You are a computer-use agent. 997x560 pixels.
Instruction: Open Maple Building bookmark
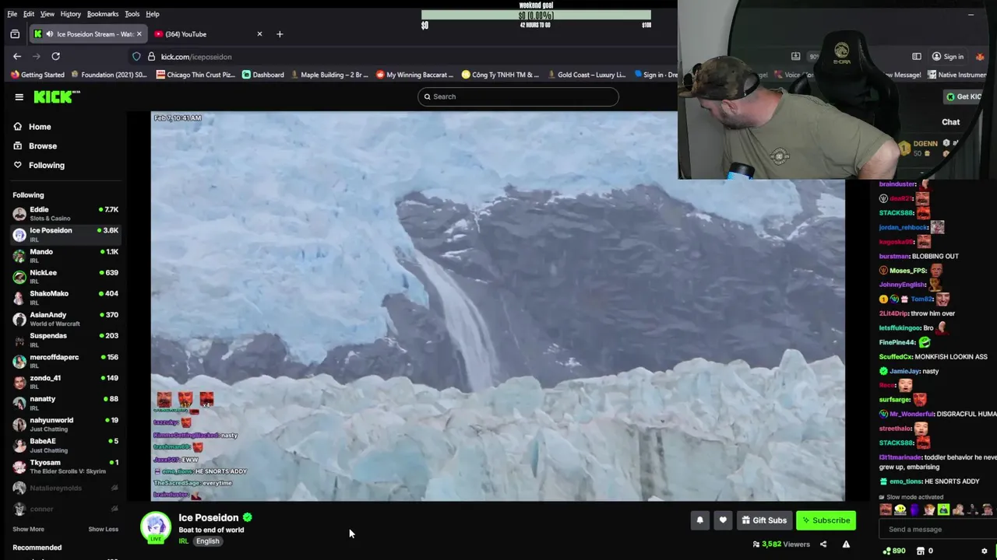329,75
